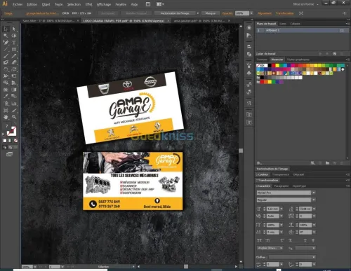Viewport: 351px width, 271px height.
Task: Open the Alignement link in control bar
Action: (265, 13)
